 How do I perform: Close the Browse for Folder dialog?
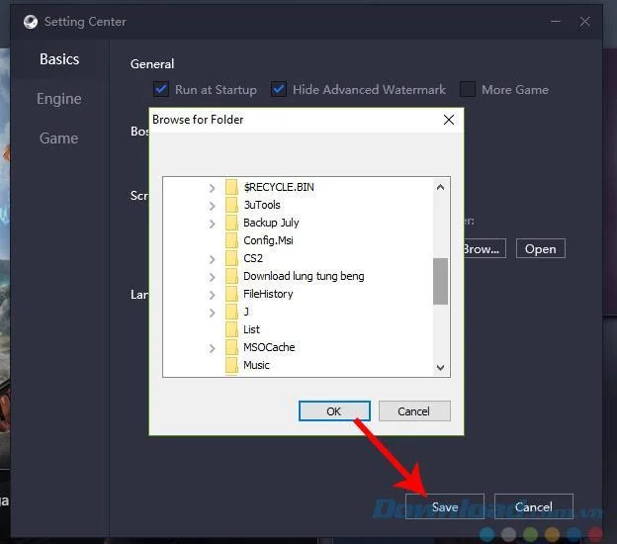449,120
